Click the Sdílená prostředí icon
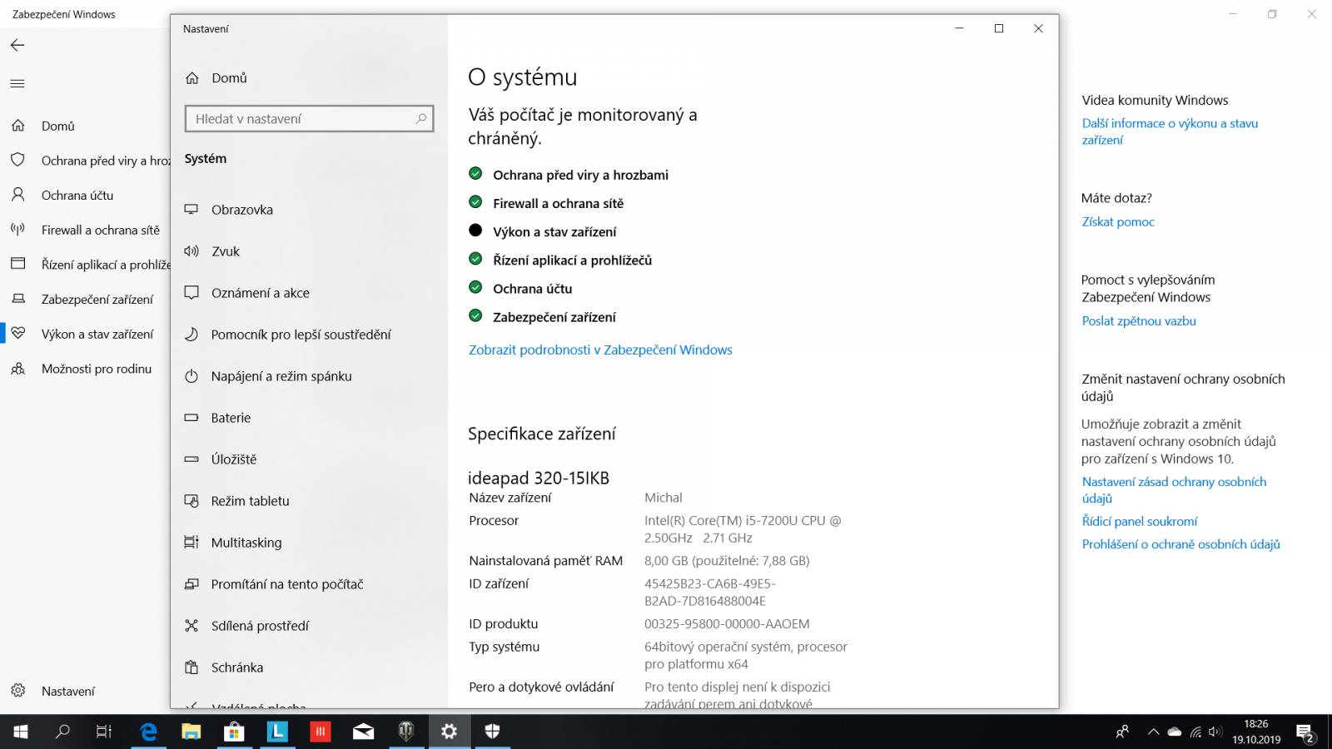Image resolution: width=1332 pixels, height=749 pixels. coord(191,626)
